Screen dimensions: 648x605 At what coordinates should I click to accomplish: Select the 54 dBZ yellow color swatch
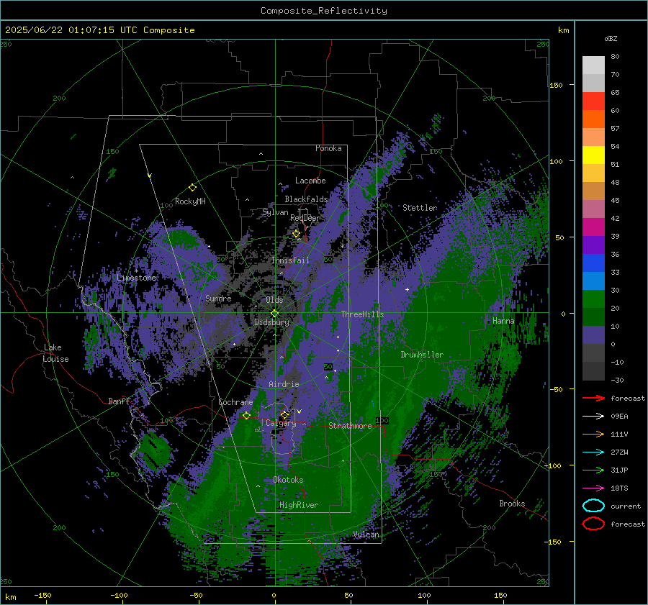pos(593,155)
